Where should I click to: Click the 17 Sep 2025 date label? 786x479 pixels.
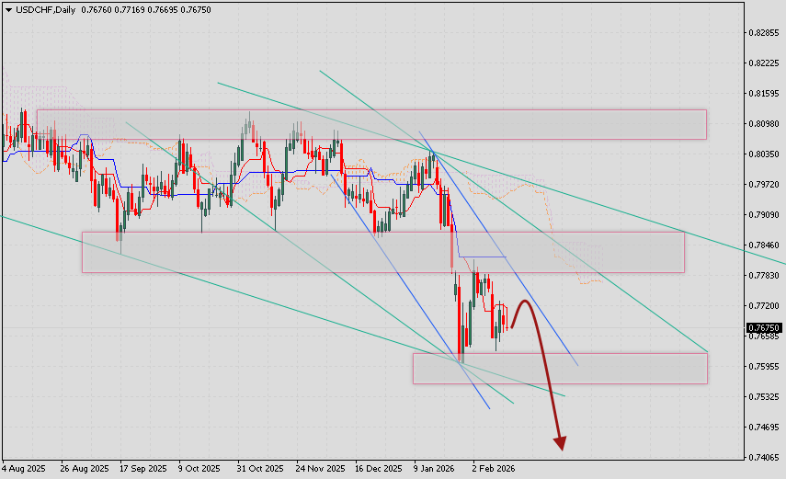tap(143, 468)
